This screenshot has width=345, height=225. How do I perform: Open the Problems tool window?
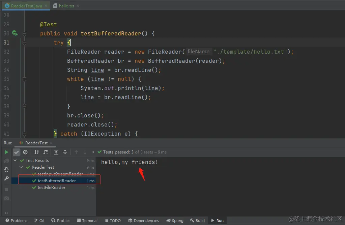click(x=16, y=220)
